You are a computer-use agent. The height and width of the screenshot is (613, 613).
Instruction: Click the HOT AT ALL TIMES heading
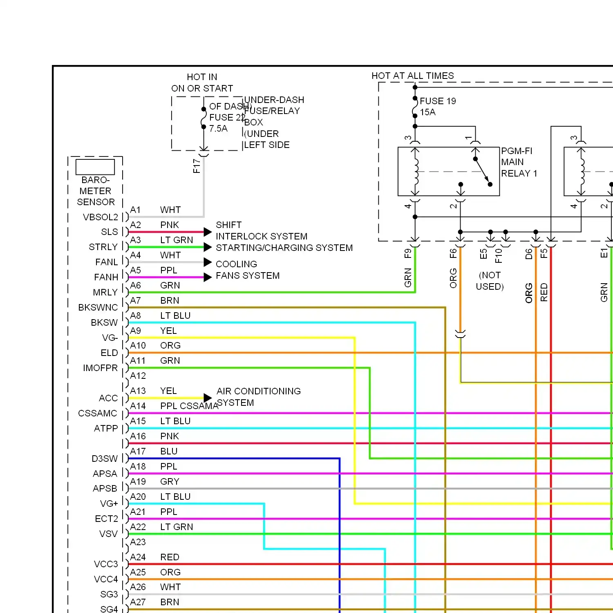tap(412, 76)
